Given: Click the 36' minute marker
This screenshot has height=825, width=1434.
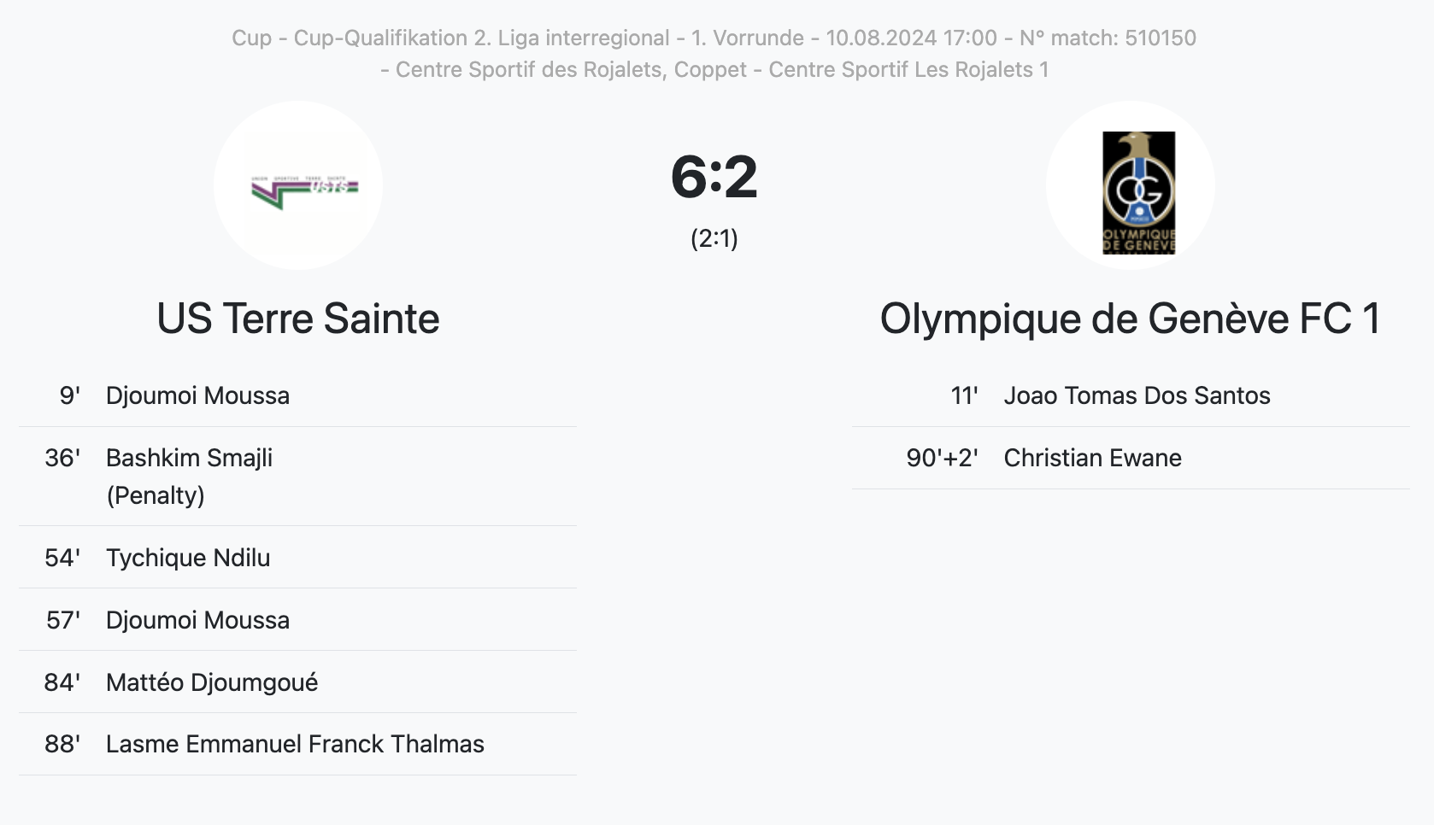Looking at the screenshot, I should [62, 458].
